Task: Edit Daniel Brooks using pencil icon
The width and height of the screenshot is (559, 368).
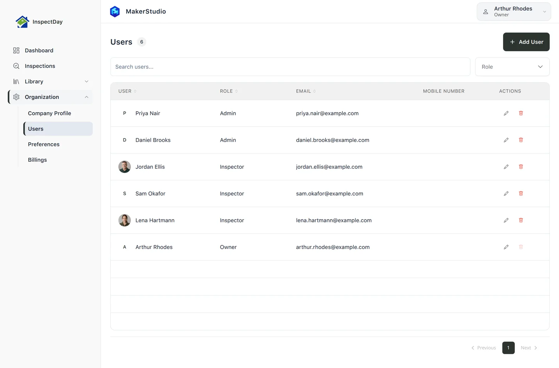Action: tap(506, 140)
